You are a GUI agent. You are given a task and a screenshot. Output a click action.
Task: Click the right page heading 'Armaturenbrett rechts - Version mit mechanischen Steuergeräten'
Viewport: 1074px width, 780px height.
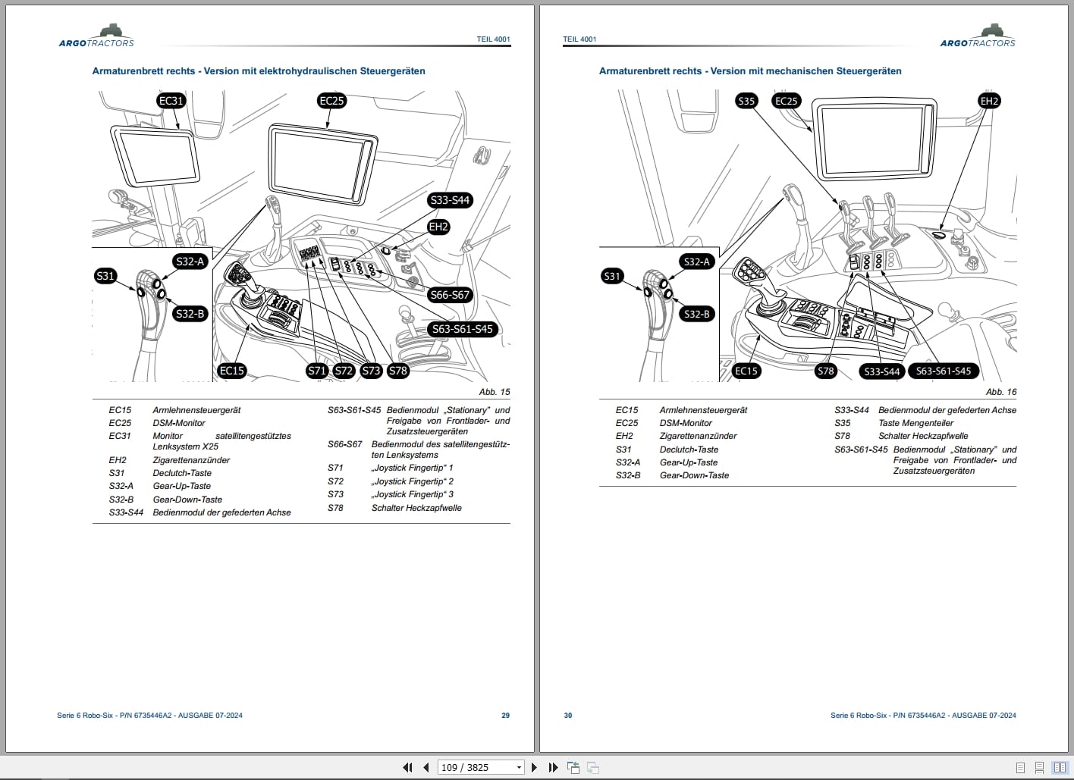pos(750,71)
